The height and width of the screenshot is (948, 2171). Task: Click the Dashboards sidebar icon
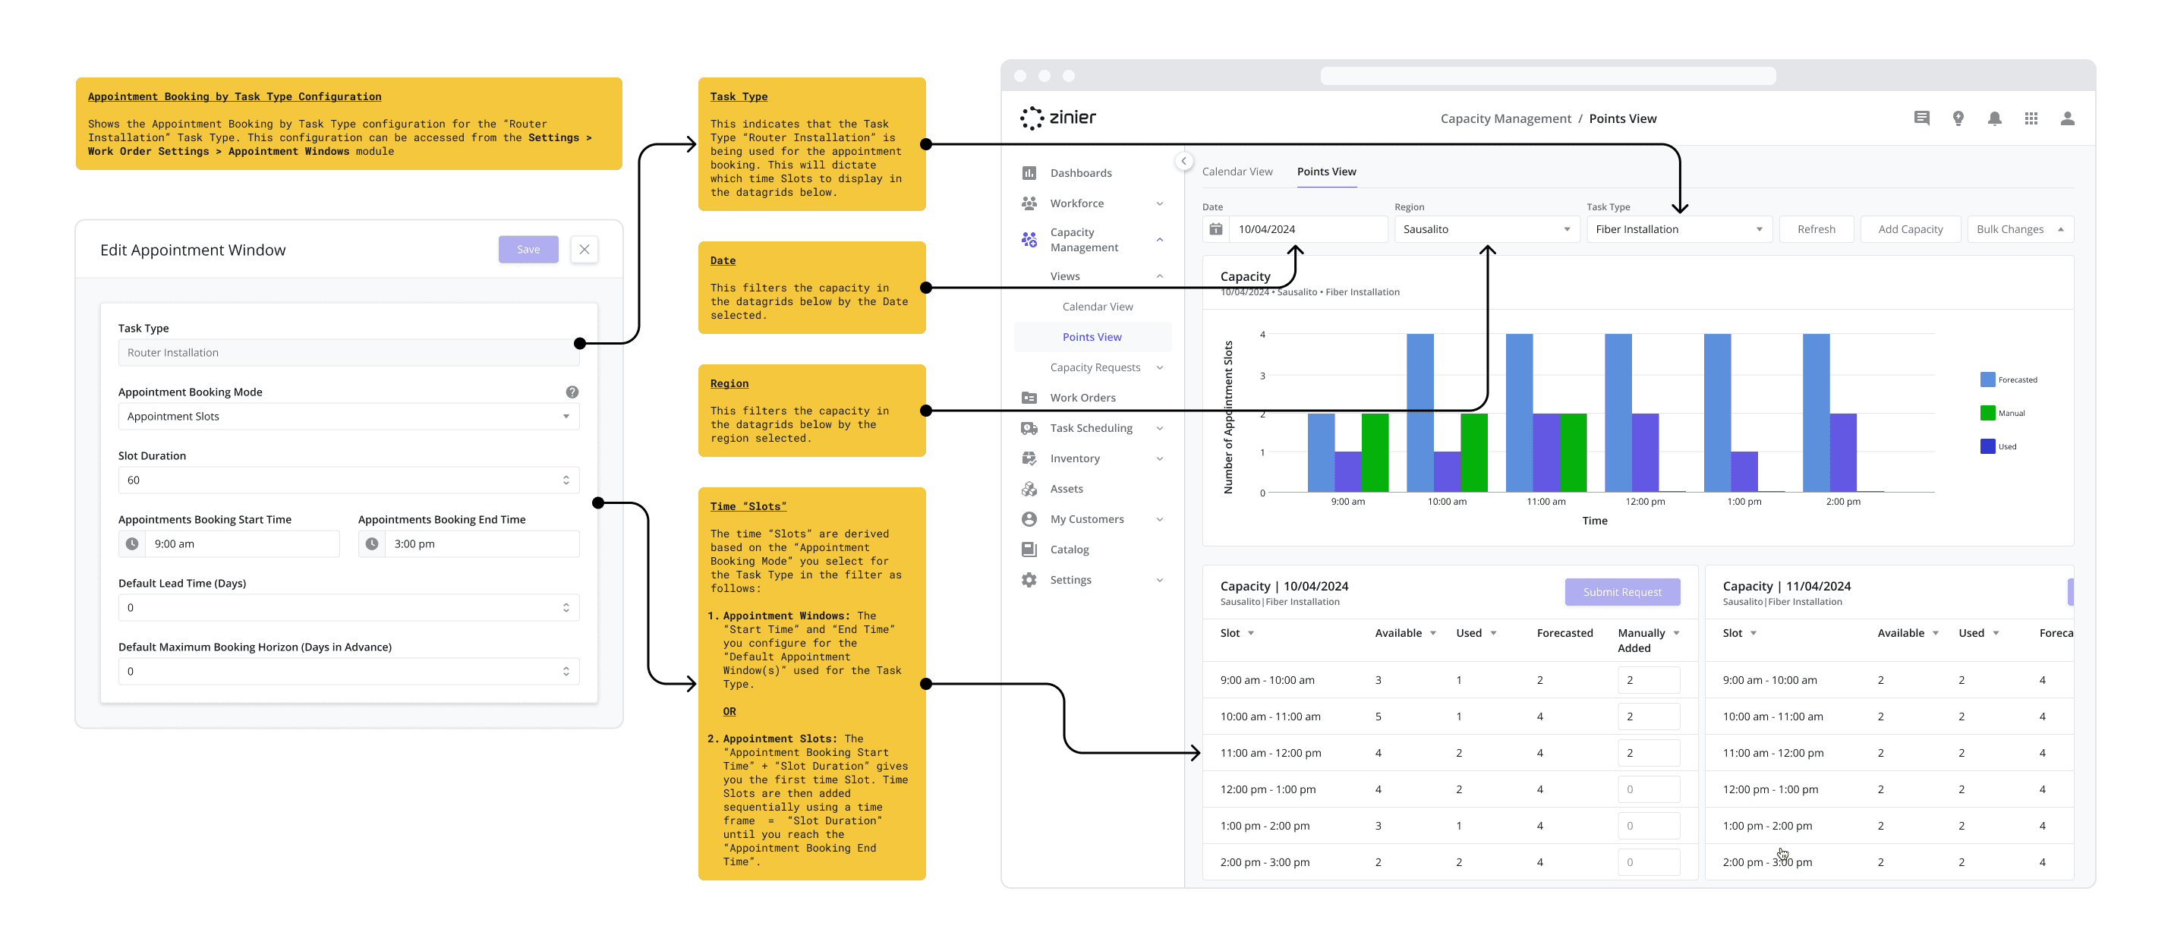point(1029,173)
